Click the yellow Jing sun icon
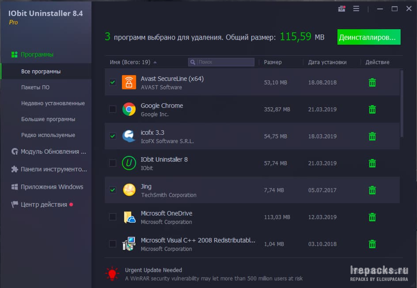417x288 pixels. (129, 190)
